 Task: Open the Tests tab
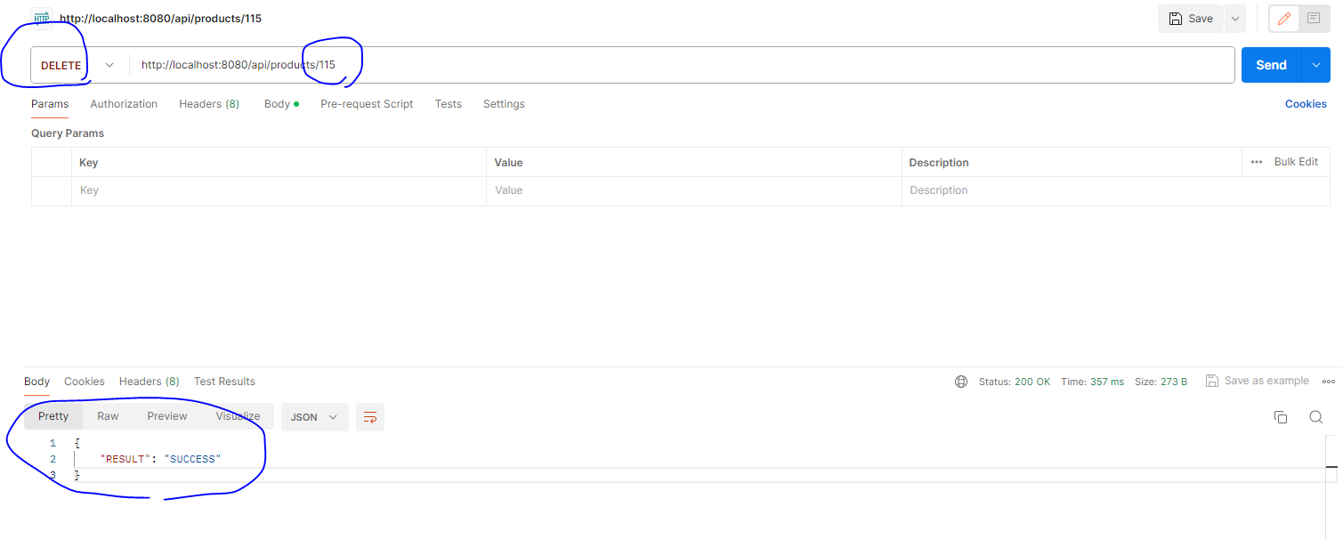[448, 104]
